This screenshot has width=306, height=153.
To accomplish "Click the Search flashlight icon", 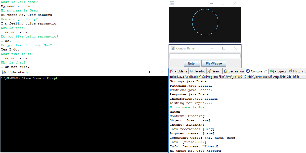I will (209, 71).
